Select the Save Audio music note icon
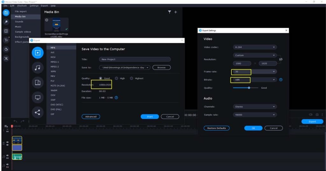This screenshot has width=326, height=171. pyautogui.click(x=38, y=68)
